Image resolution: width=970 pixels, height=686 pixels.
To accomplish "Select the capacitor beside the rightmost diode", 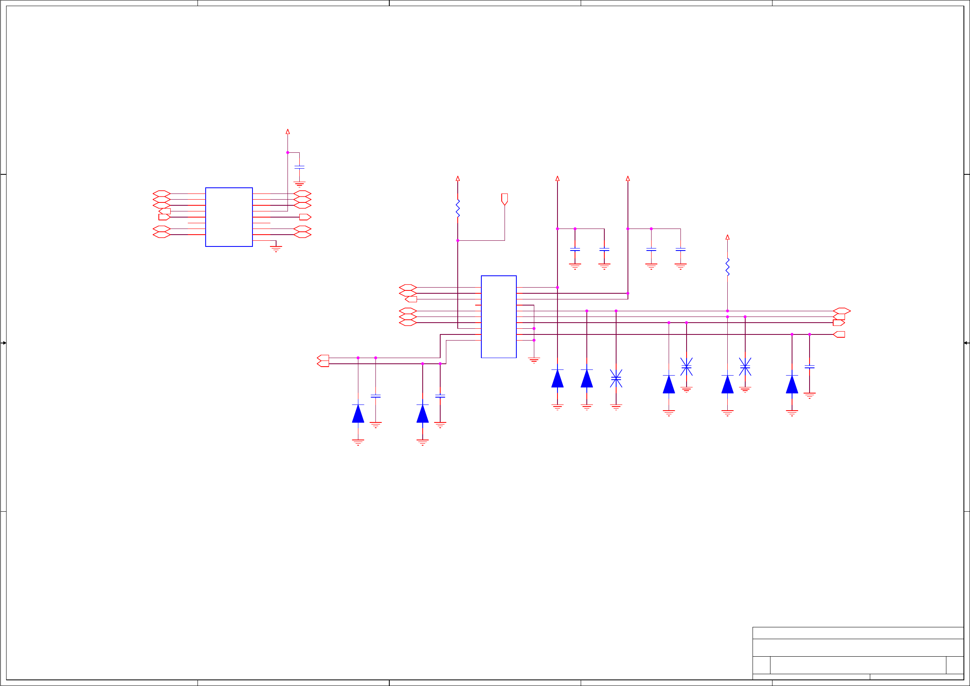I will [810, 367].
